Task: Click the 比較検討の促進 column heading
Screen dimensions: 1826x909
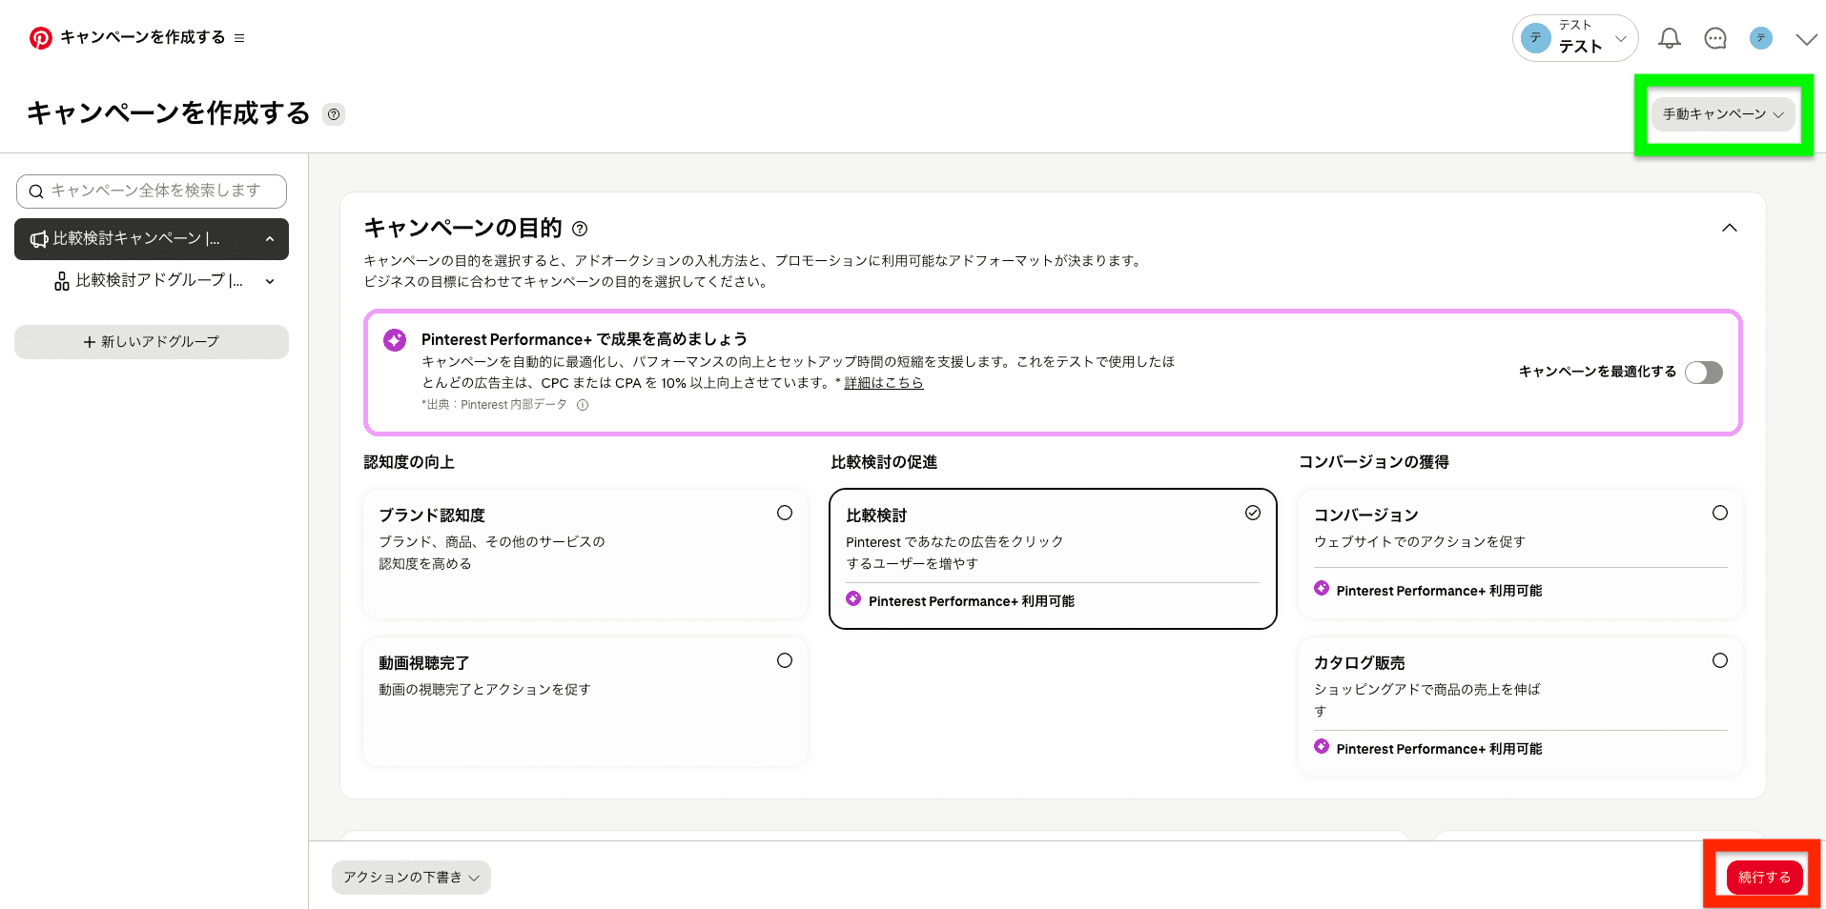Action: [884, 462]
